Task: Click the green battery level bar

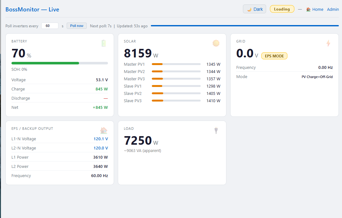Action: (45, 63)
